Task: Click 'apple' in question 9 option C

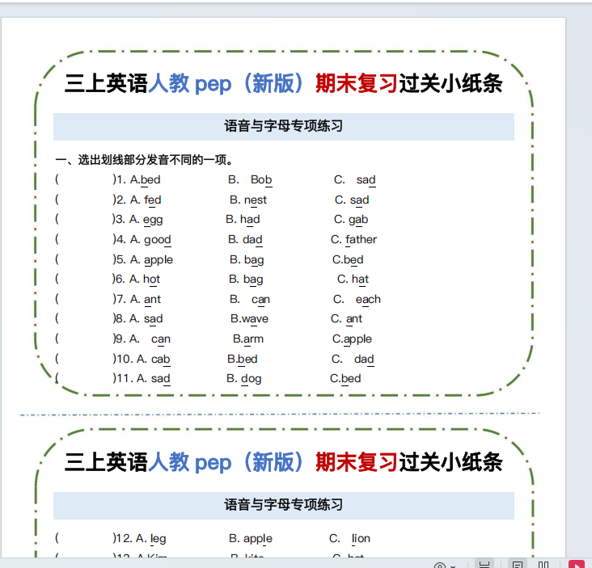Action: coord(357,339)
